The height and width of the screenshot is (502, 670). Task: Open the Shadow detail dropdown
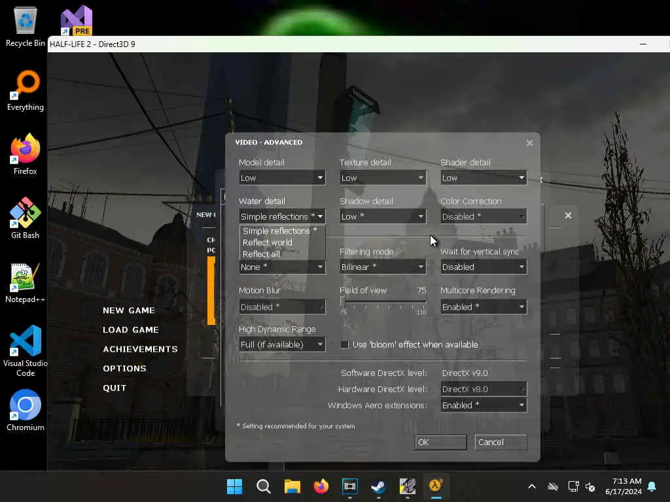(383, 216)
